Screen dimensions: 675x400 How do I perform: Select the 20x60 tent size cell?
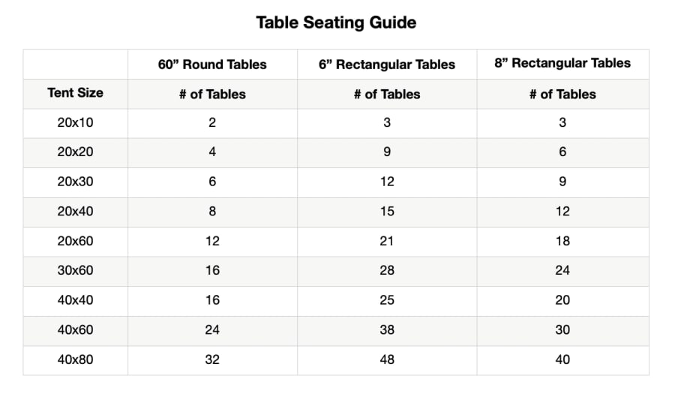pyautogui.click(x=75, y=241)
